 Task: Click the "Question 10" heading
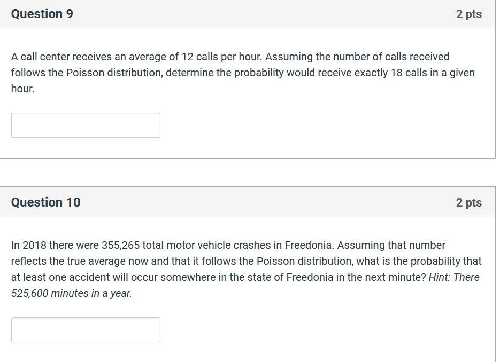click(x=46, y=202)
